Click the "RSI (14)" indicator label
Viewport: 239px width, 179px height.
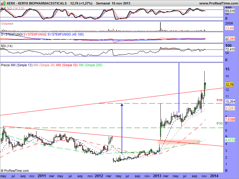click(7, 46)
